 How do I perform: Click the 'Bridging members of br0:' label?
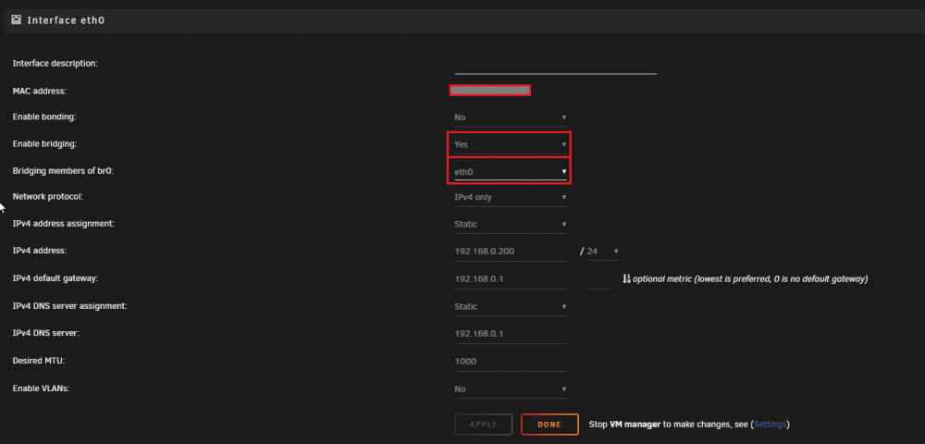(x=63, y=171)
